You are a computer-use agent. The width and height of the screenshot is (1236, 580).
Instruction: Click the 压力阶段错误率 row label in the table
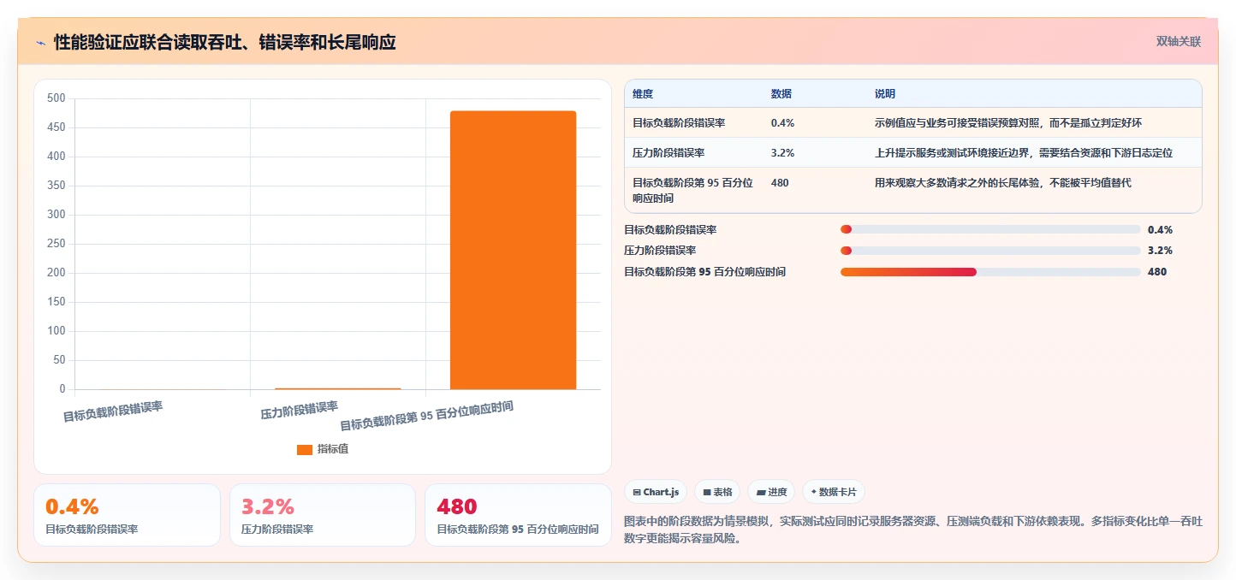(669, 153)
